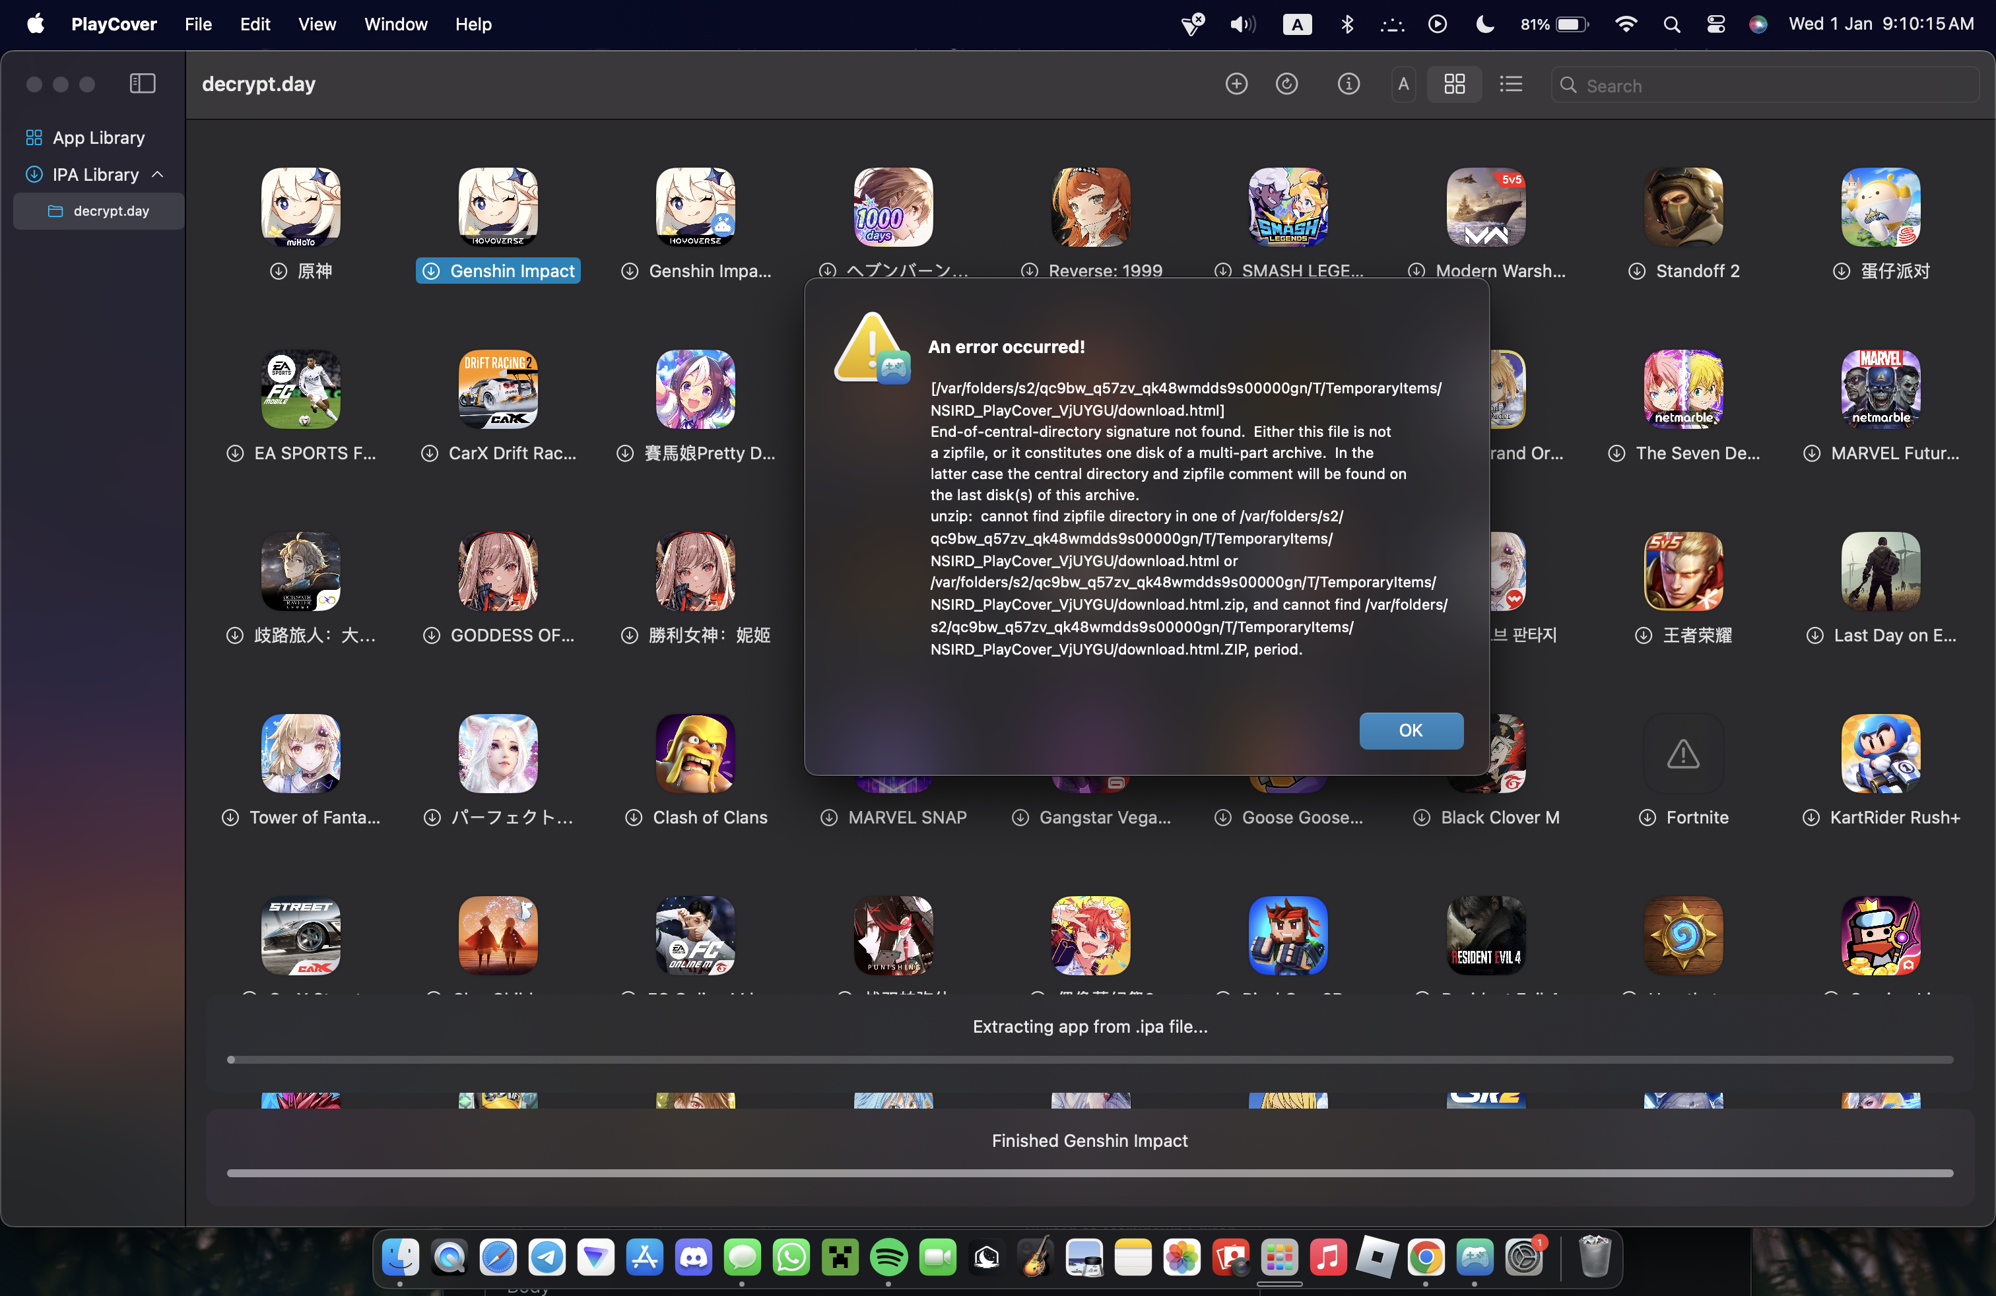Open the File menu
Screen dimensions: 1996x1296
(x=198, y=24)
